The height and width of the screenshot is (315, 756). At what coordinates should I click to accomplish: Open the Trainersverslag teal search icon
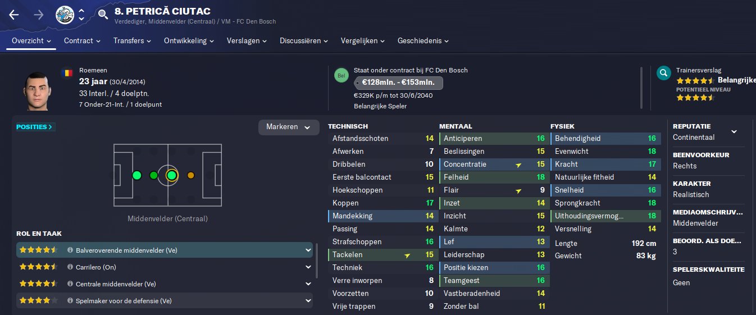coord(664,73)
